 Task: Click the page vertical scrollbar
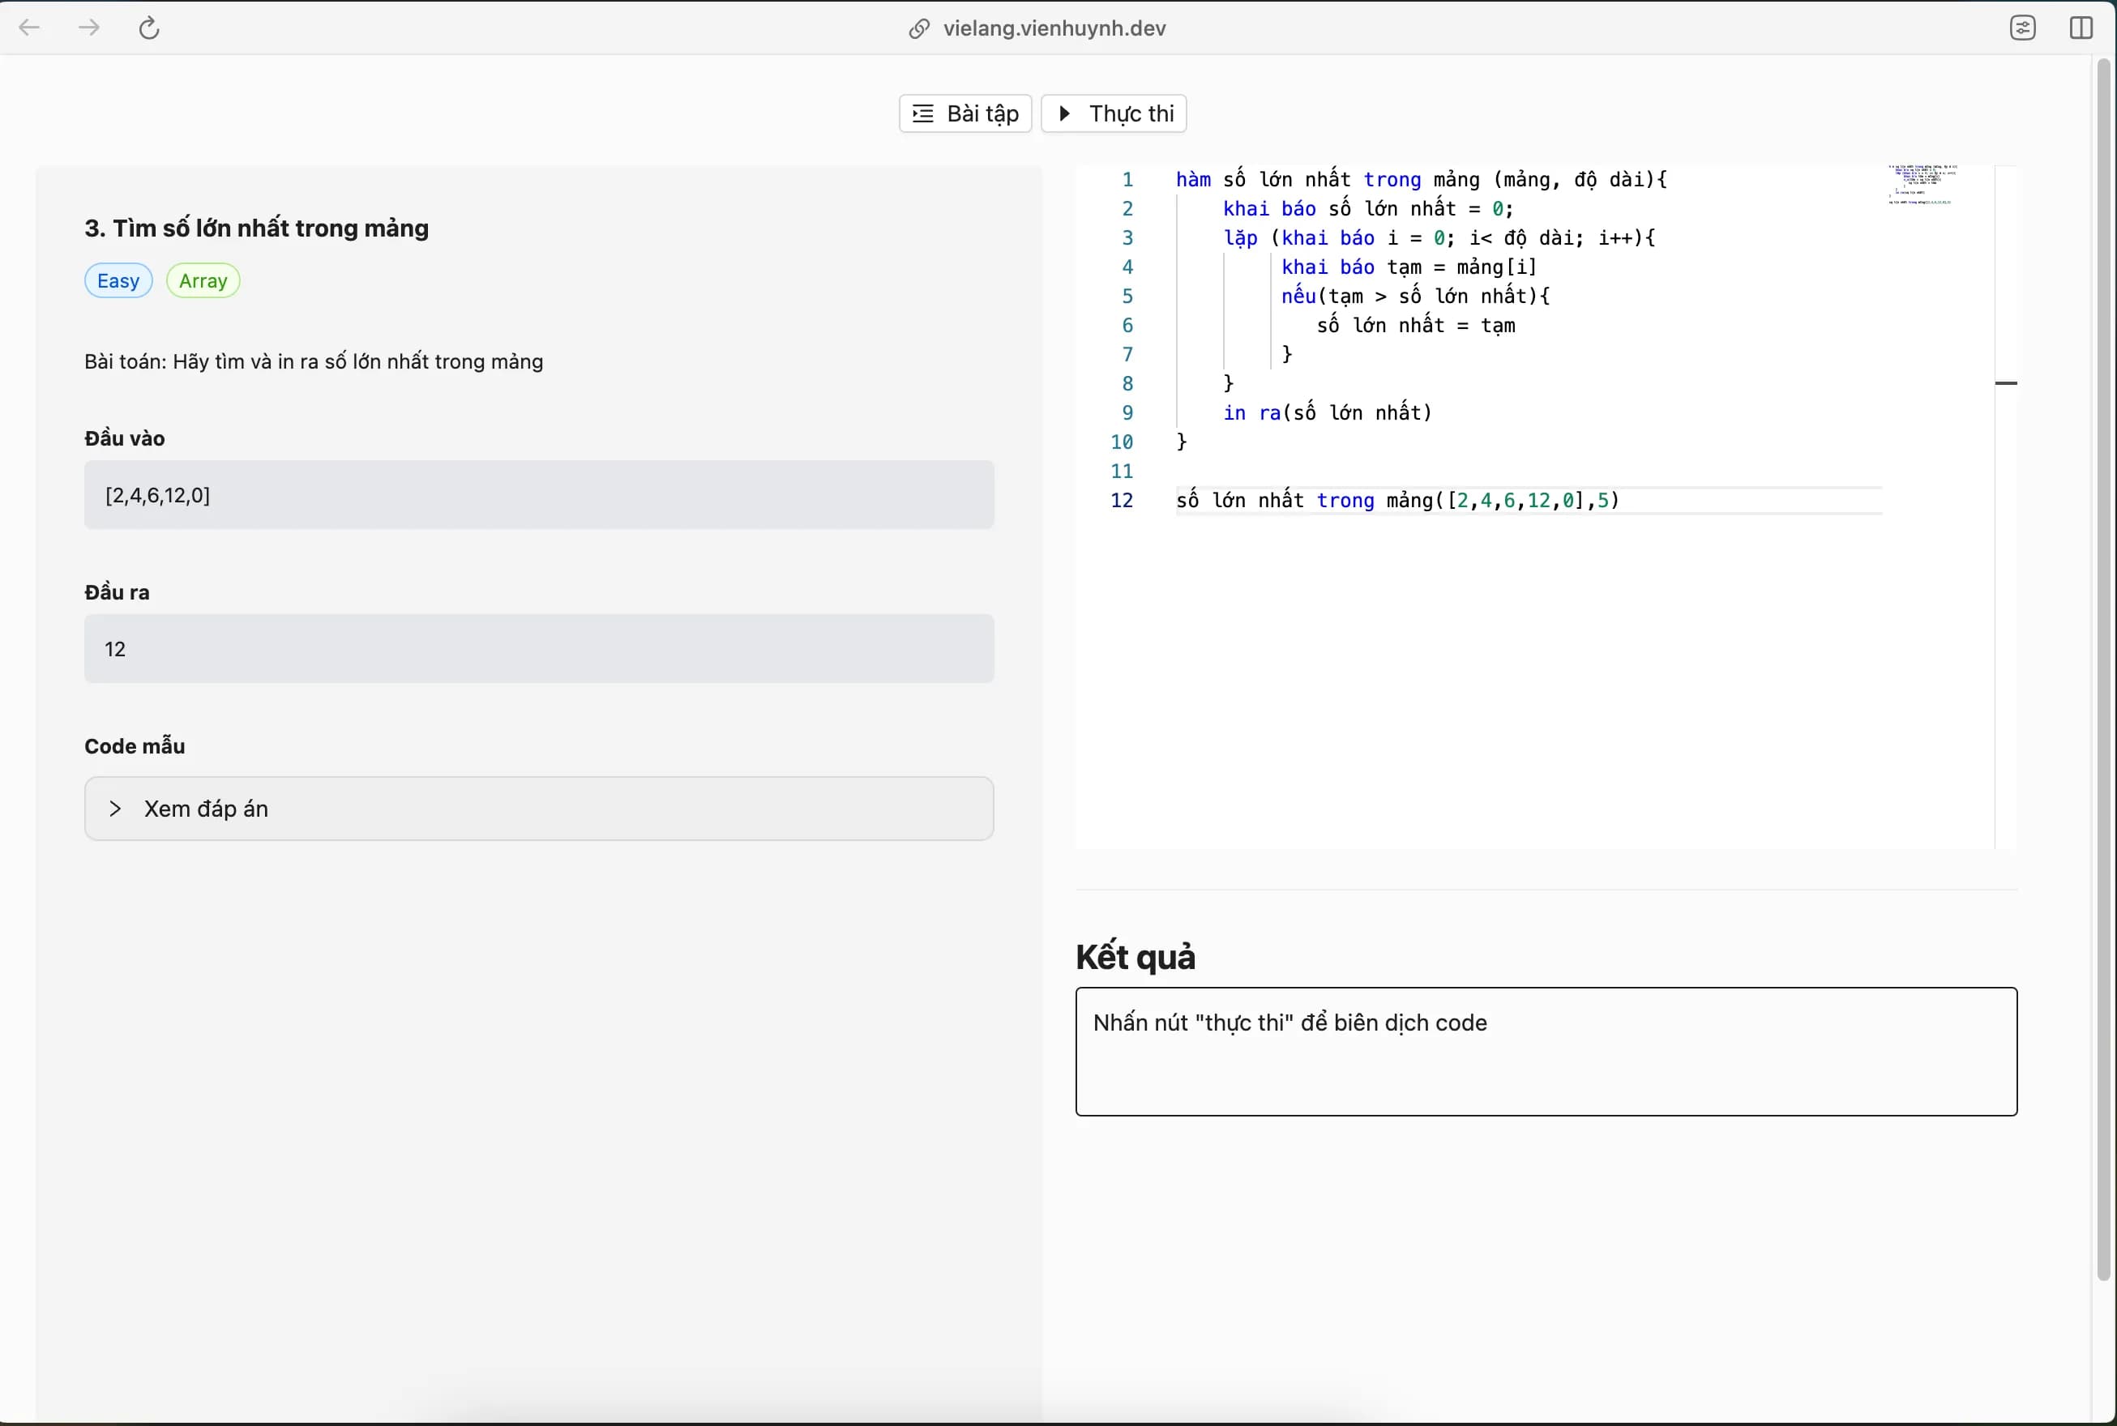click(2103, 669)
